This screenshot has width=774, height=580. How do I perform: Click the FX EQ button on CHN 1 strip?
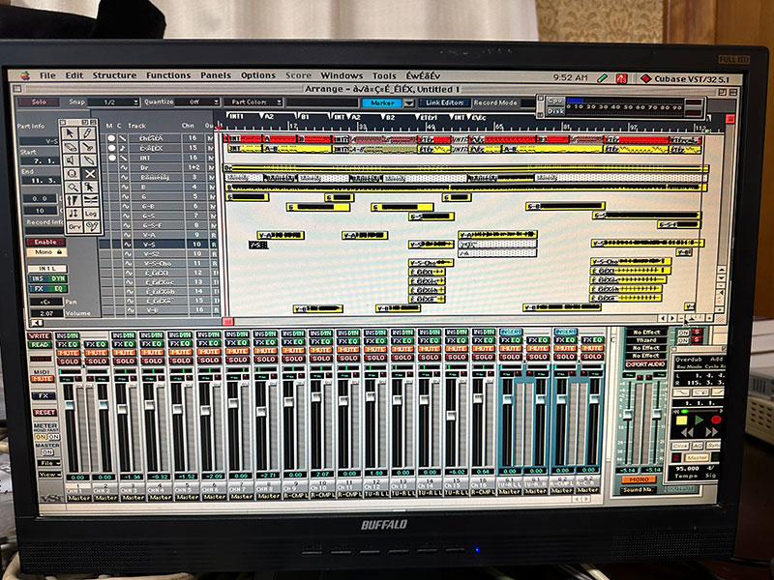[x=69, y=344]
